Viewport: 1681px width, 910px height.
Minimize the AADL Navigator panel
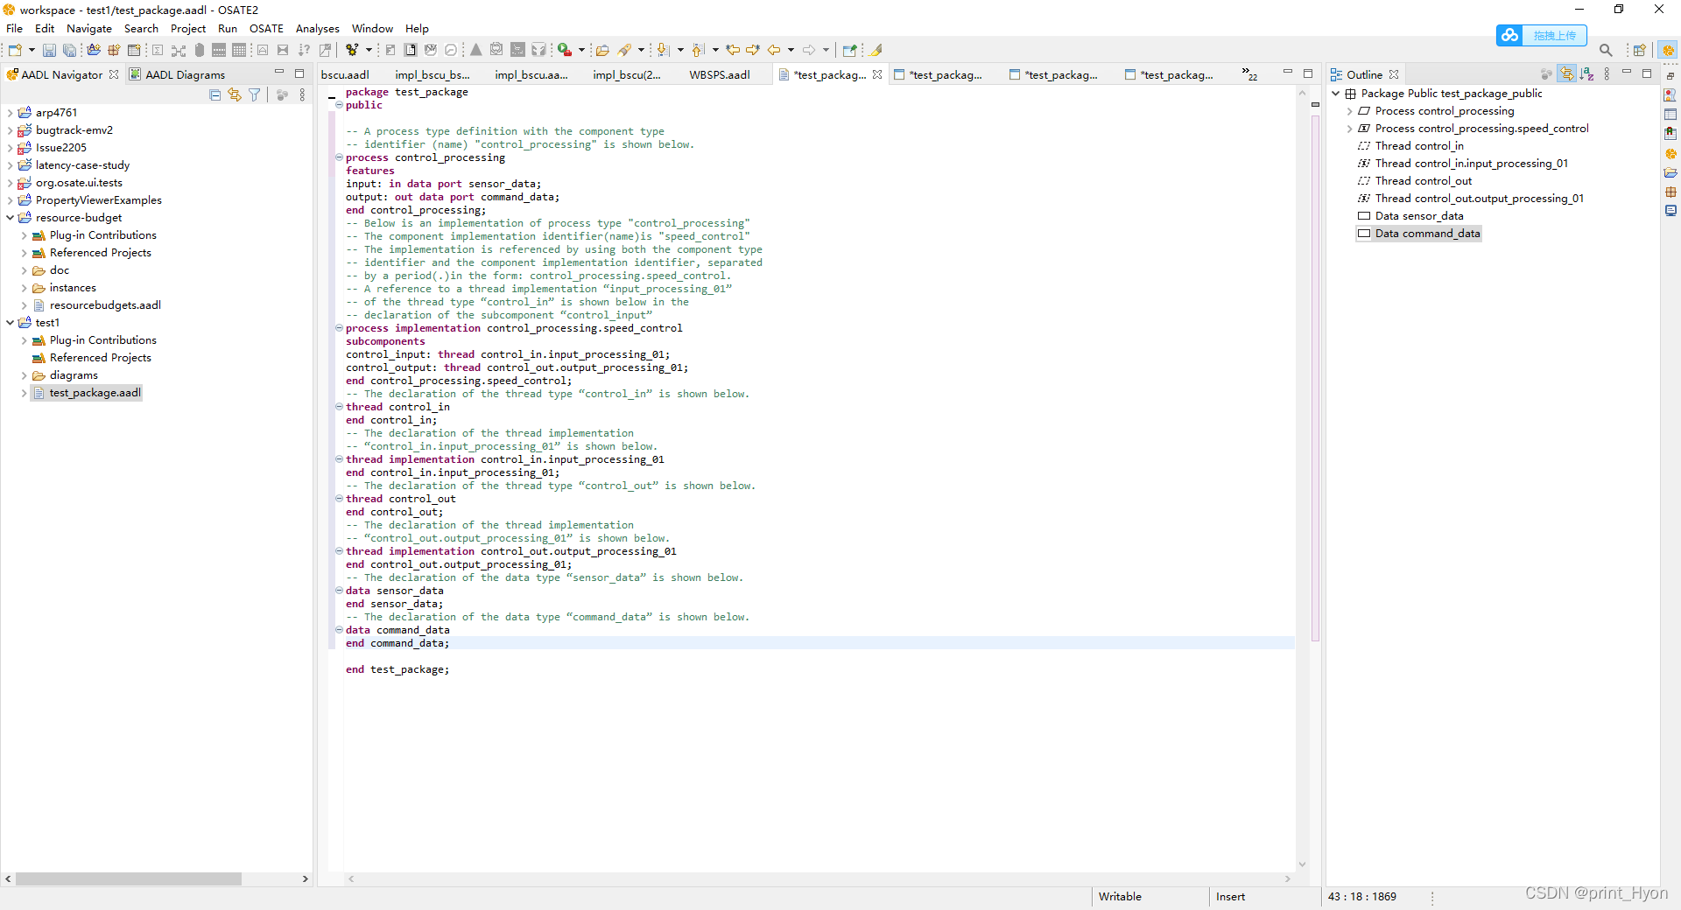(x=279, y=73)
